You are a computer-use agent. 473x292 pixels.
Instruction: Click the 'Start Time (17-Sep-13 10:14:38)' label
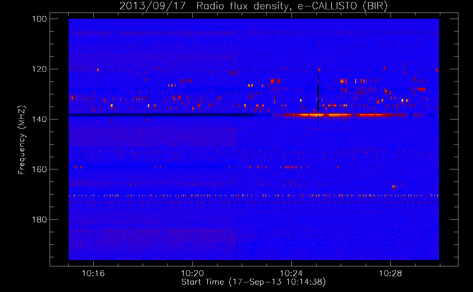coord(253,282)
